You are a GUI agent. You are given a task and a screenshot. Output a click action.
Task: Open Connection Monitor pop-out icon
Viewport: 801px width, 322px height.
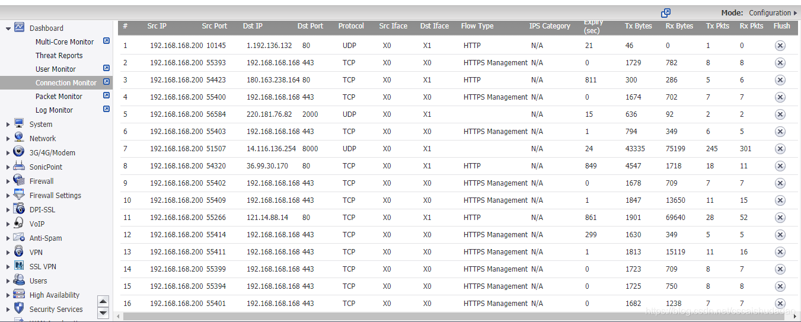tap(106, 82)
